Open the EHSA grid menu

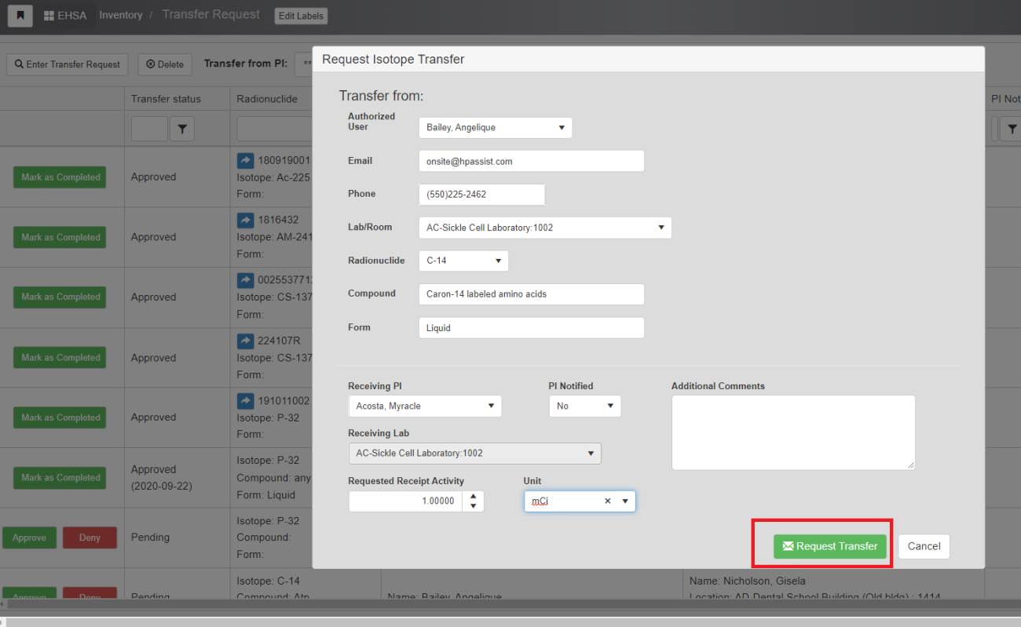(66, 16)
